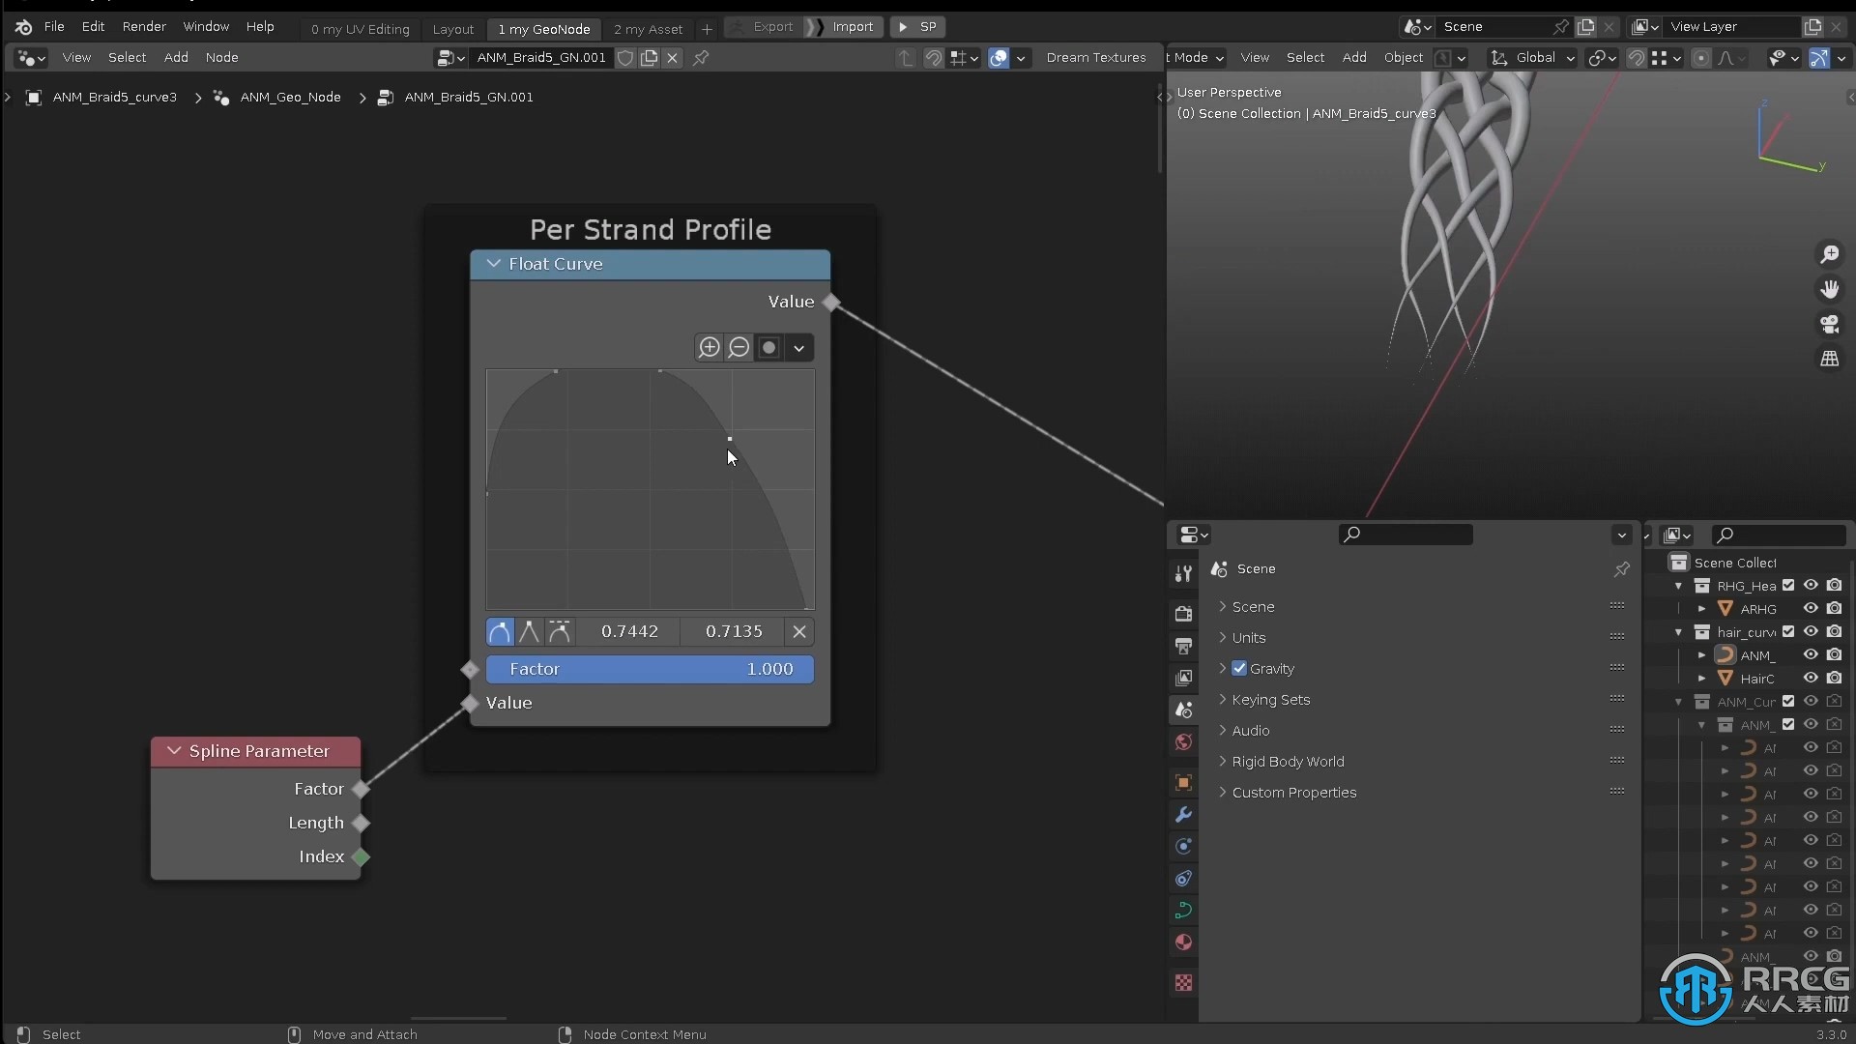
Task: Open Tool properties tab icon
Action: (1183, 573)
